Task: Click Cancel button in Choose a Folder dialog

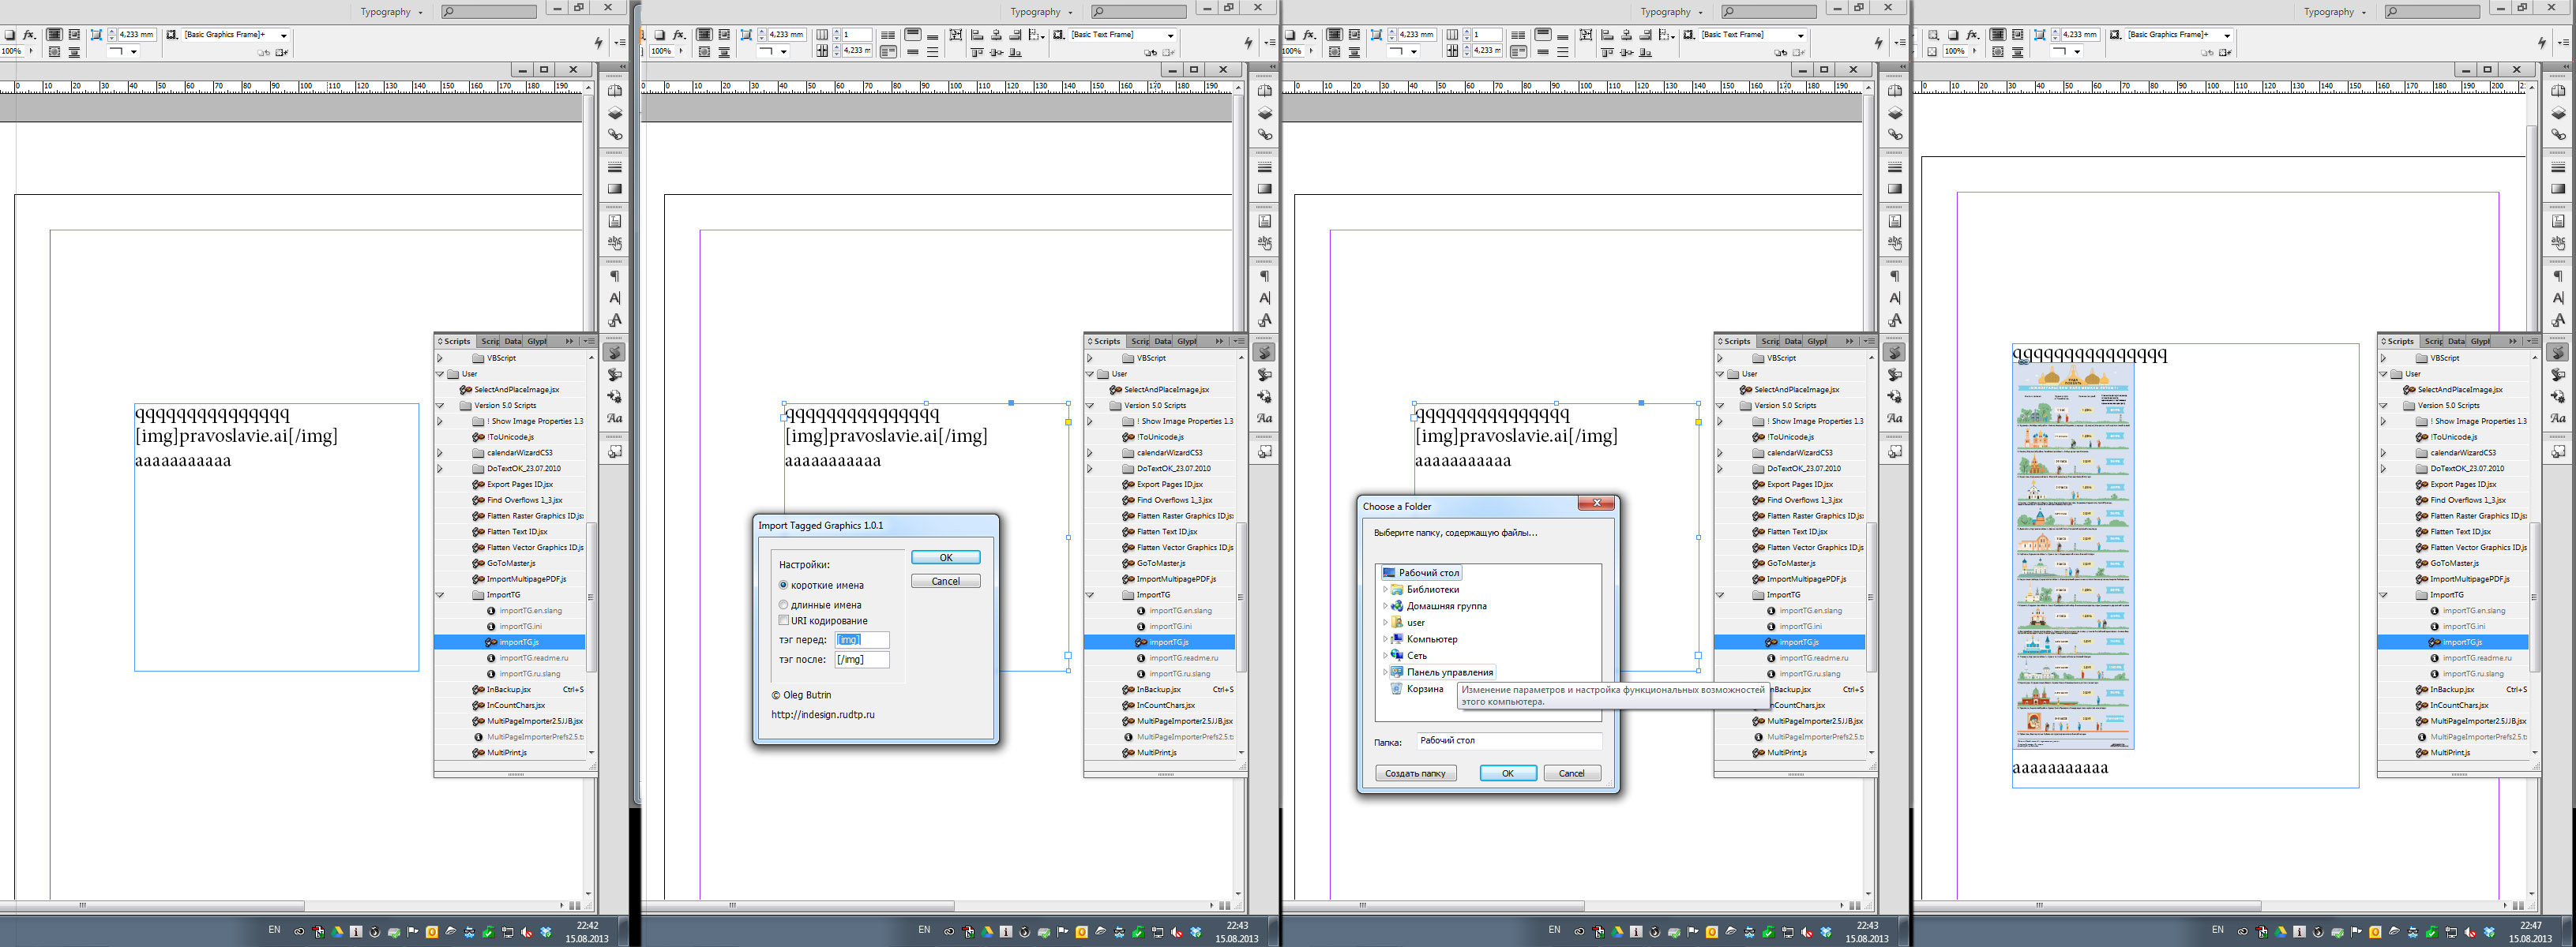Action: (x=1569, y=773)
